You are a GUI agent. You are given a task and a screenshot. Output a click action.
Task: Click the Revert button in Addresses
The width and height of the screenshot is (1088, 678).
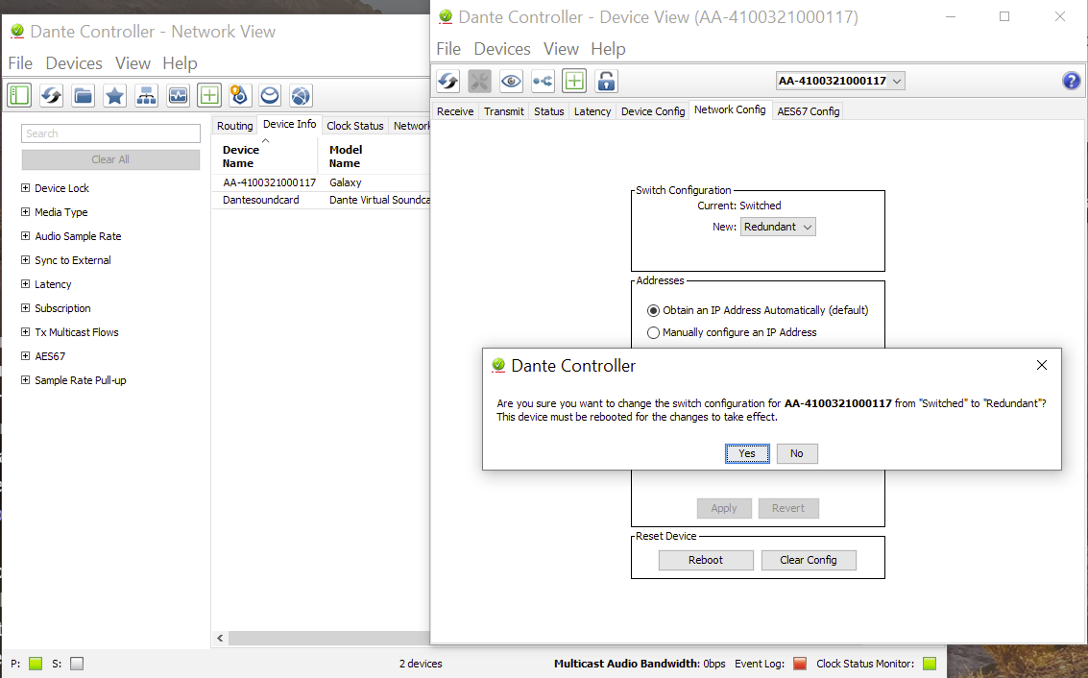point(788,508)
